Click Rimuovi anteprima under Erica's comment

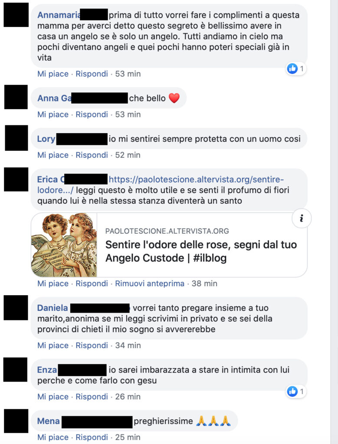(x=150, y=284)
